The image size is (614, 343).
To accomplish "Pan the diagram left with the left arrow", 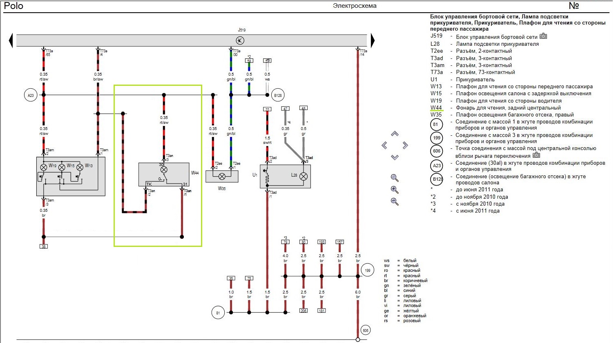I will tap(384, 145).
